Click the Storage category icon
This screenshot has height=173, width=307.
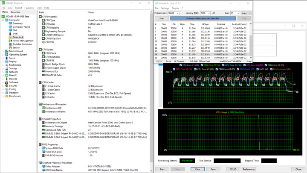click(7, 68)
